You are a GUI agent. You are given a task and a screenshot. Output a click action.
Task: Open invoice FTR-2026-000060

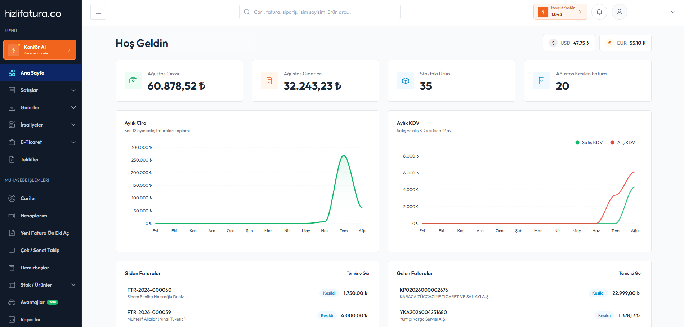(149, 290)
